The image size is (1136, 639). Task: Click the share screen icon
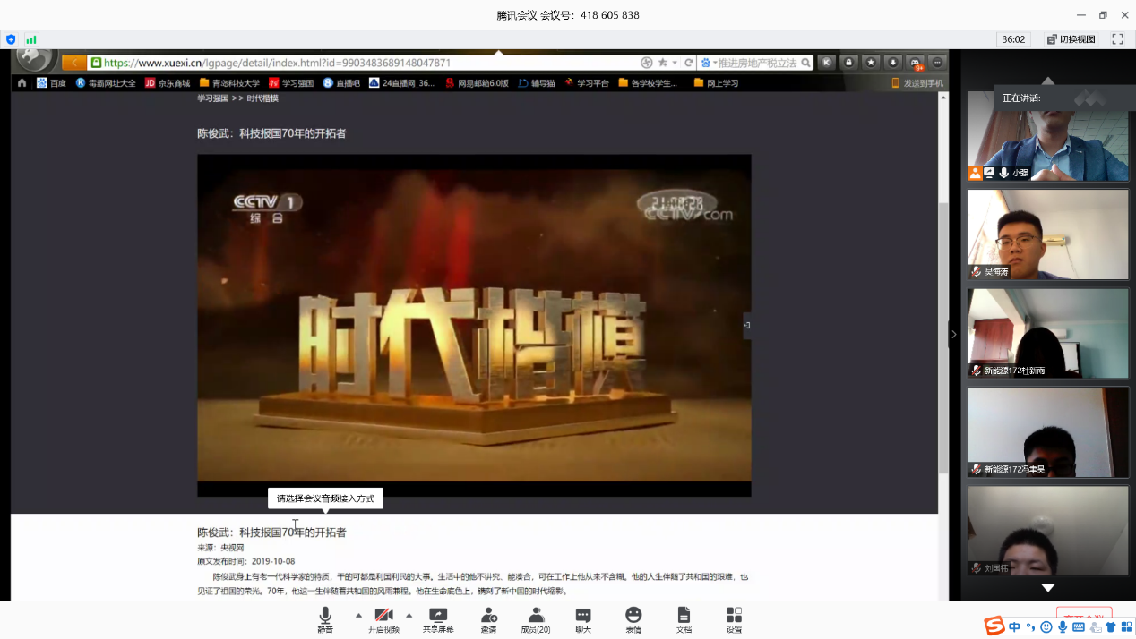click(438, 618)
